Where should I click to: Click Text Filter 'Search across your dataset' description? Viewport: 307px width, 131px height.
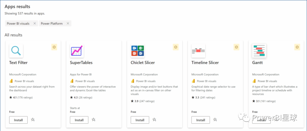(32, 88)
